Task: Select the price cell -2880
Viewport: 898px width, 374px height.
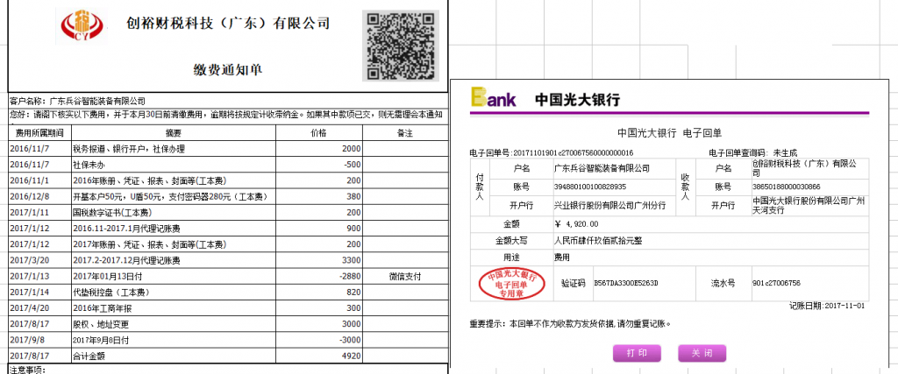Action: pyautogui.click(x=319, y=276)
